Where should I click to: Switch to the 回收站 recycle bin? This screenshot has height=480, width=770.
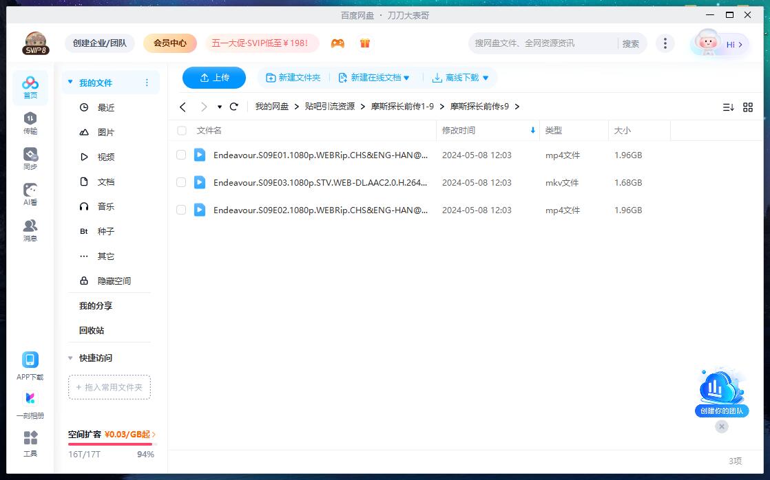click(x=90, y=331)
